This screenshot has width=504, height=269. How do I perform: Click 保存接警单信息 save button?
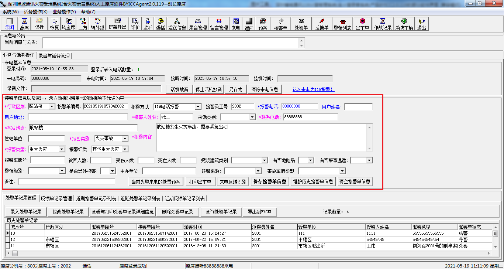click(270, 181)
